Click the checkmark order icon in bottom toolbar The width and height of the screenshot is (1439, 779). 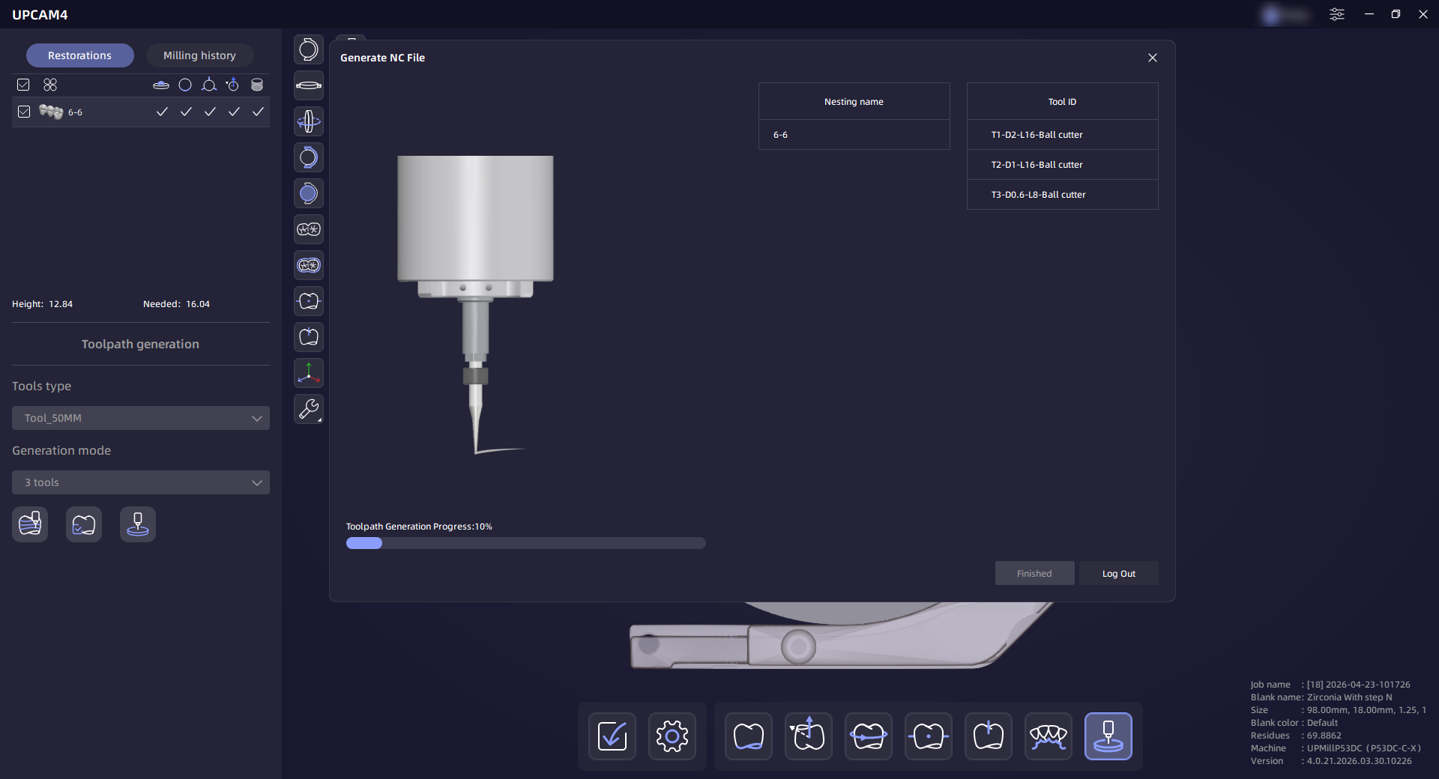pyautogui.click(x=612, y=736)
